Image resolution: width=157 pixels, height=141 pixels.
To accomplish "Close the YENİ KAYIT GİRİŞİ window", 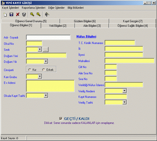I will click(154, 3).
